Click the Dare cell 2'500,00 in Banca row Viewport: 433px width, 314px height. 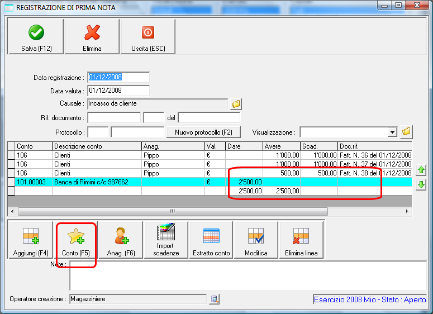pyautogui.click(x=244, y=182)
